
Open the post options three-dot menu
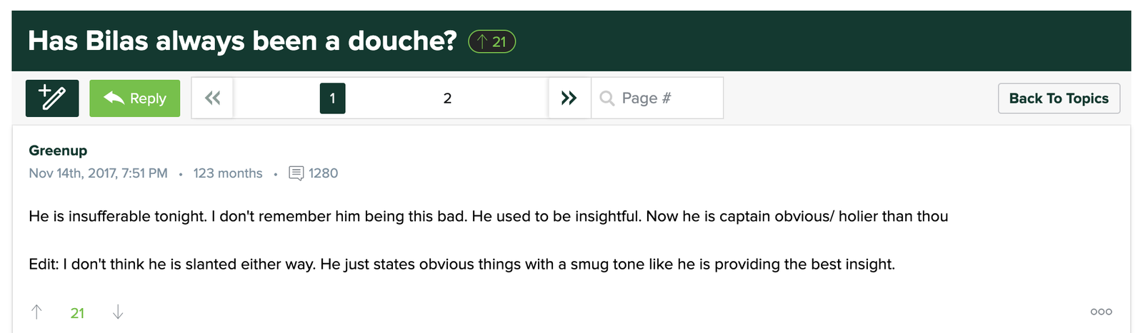[1101, 312]
